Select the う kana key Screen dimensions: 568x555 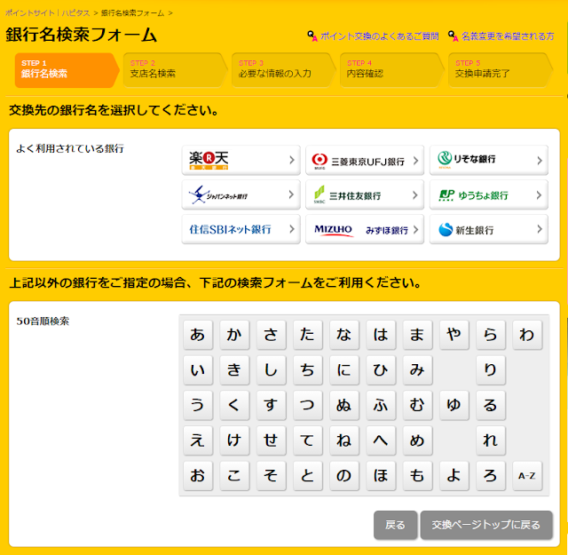pyautogui.click(x=198, y=405)
